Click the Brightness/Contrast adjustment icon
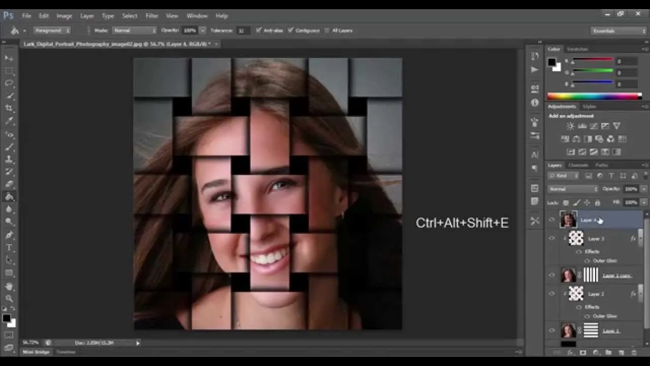The height and width of the screenshot is (366, 650). tap(571, 126)
